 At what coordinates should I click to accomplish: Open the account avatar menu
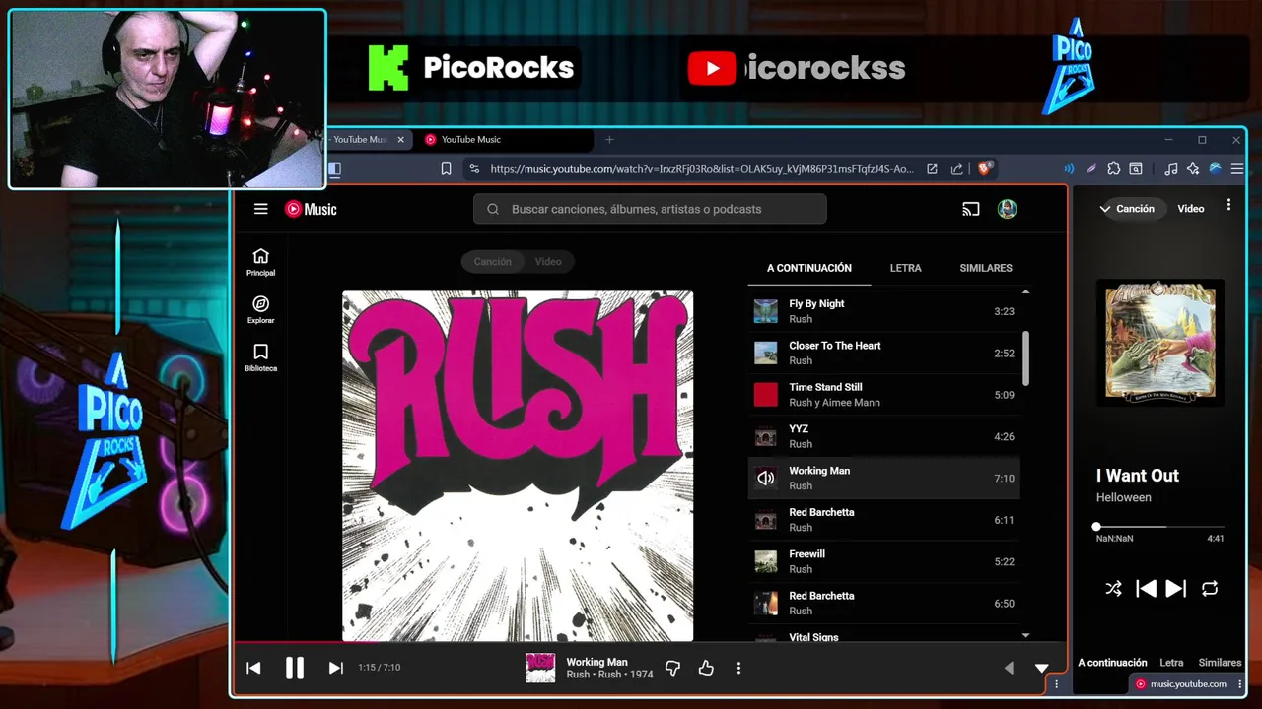click(1007, 209)
